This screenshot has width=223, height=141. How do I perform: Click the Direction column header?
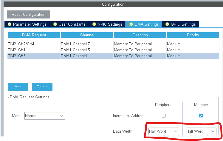click(140, 35)
